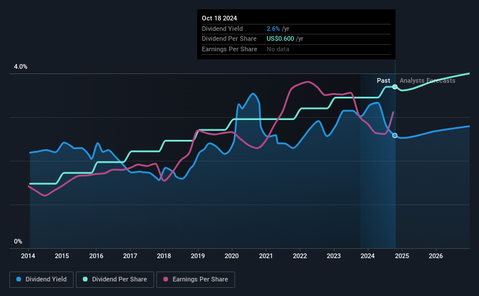Click tooltip 'Dividend Per Share' row label
Viewport: 479px width, 296px height.
click(229, 39)
